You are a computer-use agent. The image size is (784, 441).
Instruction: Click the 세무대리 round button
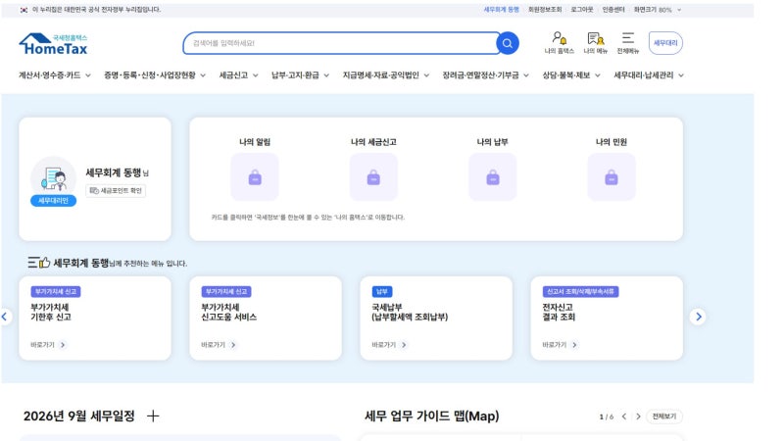point(665,43)
